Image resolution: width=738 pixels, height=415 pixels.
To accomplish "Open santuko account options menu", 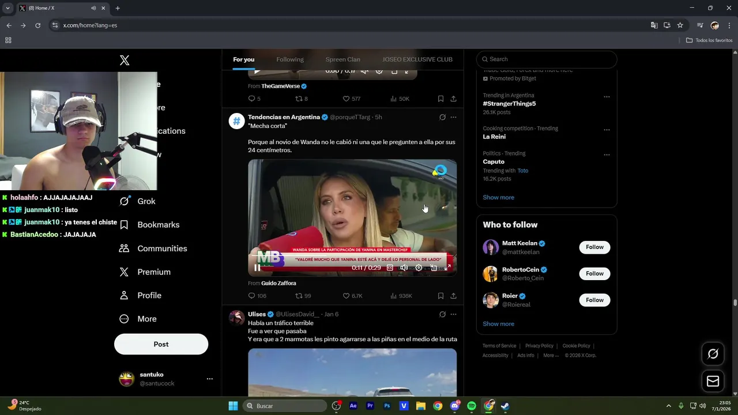I will (x=209, y=379).
